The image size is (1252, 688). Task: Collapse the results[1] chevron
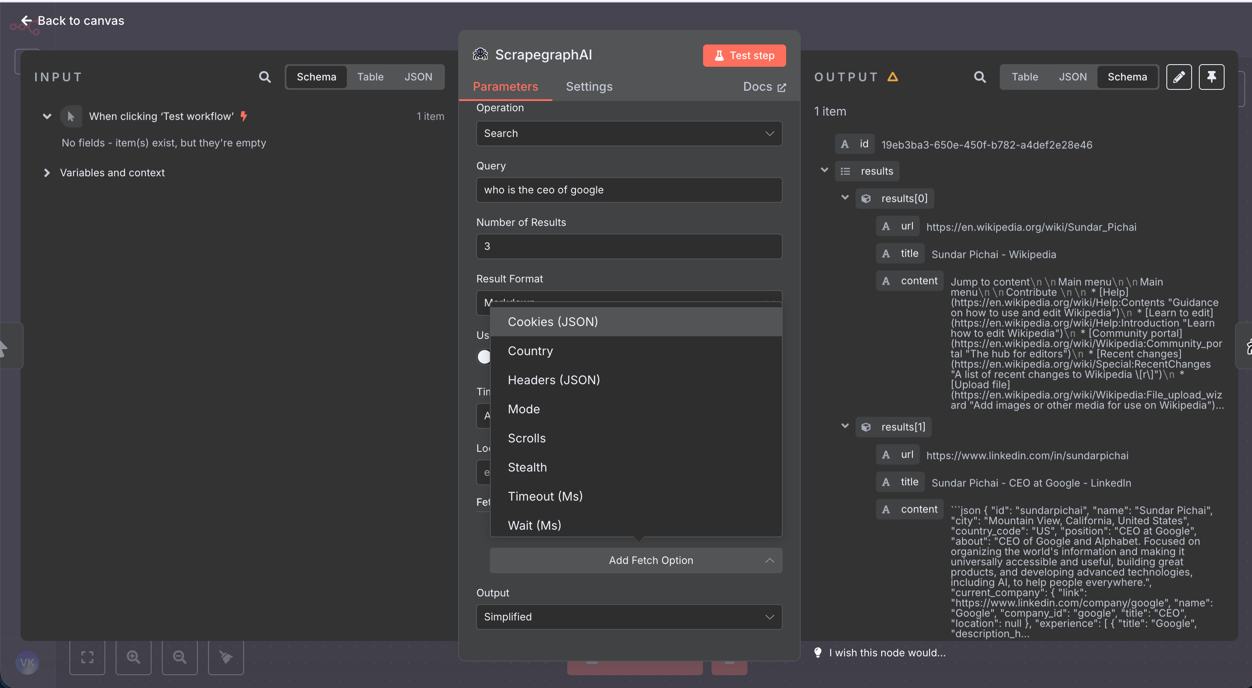tap(845, 426)
